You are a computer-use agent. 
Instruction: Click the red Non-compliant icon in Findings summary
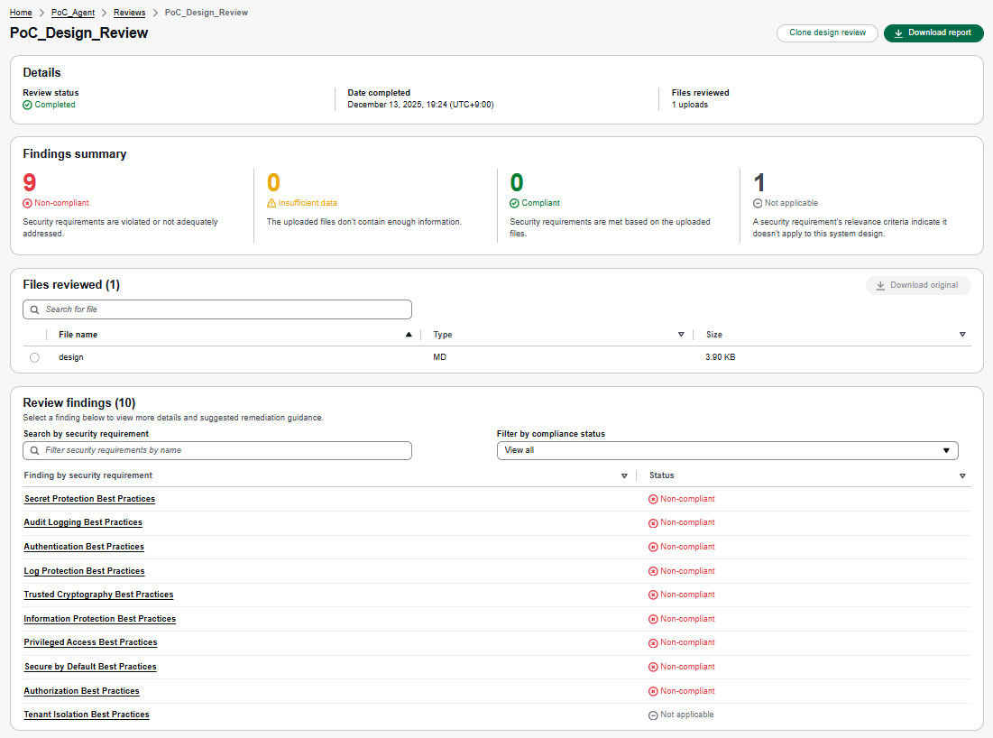(x=27, y=204)
